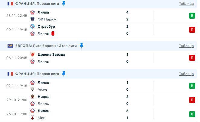Click the red loss badge for Nice match
The image size is (200, 122).
[192, 100]
